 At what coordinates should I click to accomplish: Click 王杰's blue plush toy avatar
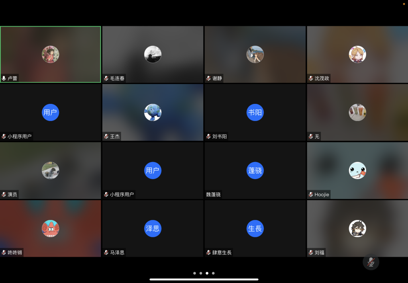(x=153, y=112)
